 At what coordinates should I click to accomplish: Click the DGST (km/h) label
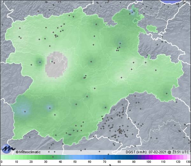click(136, 152)
